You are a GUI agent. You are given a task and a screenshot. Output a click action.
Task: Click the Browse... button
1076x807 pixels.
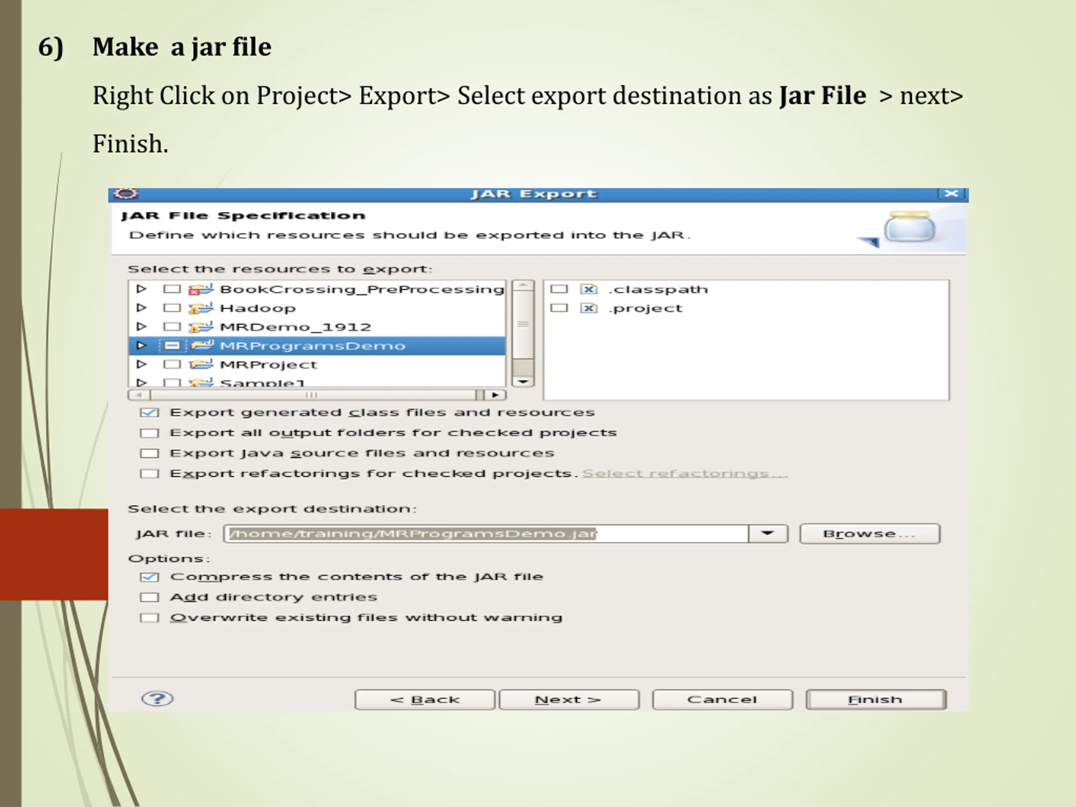(870, 534)
